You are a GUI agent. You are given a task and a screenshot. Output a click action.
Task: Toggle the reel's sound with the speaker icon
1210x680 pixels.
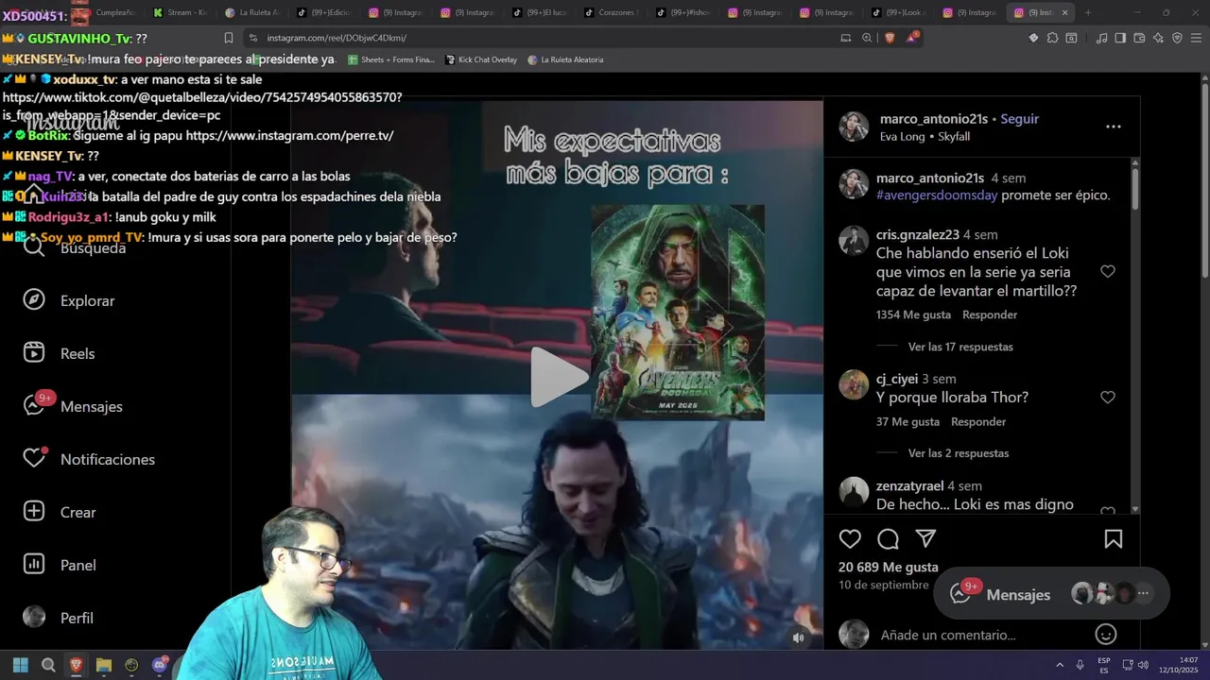click(798, 637)
